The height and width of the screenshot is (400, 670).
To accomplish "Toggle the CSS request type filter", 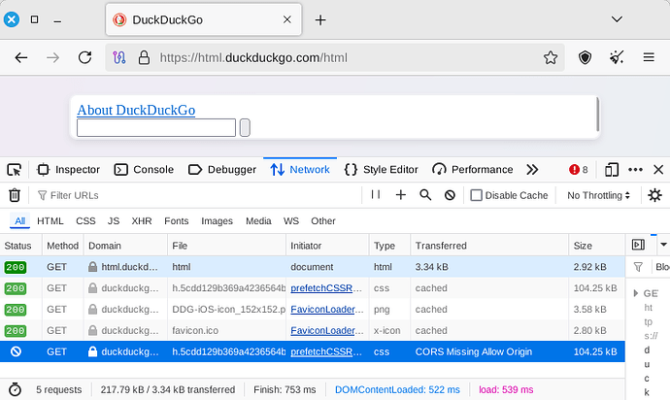I will [x=85, y=221].
